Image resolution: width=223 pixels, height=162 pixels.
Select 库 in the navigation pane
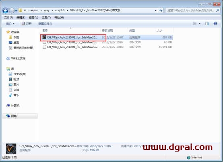click(x=12, y=69)
